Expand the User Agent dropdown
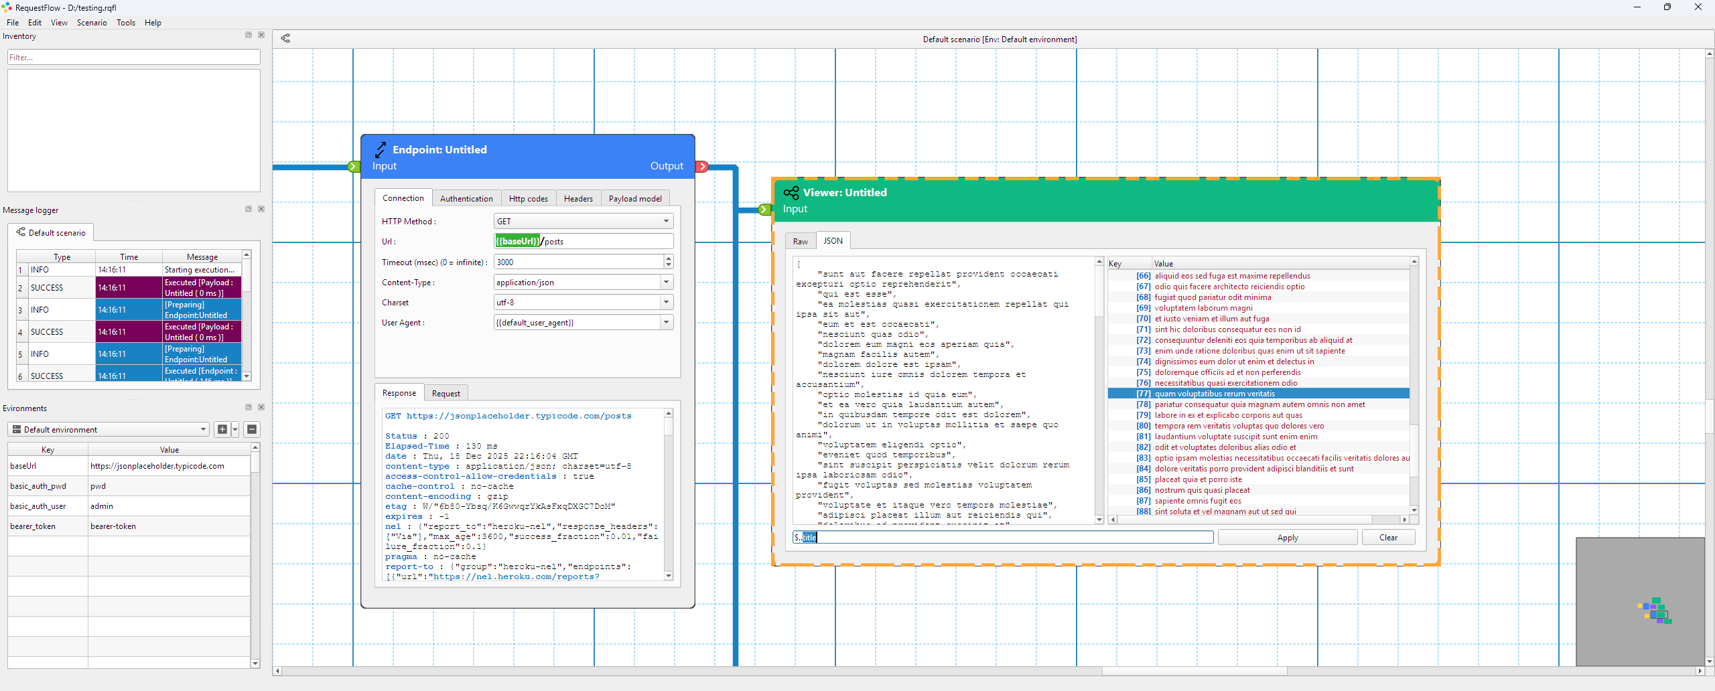This screenshot has height=691, width=1715. [666, 323]
